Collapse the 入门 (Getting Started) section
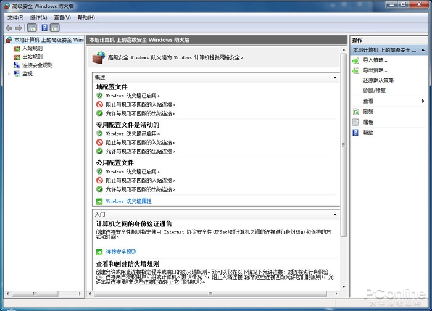This screenshot has height=311, width=432. [x=334, y=213]
